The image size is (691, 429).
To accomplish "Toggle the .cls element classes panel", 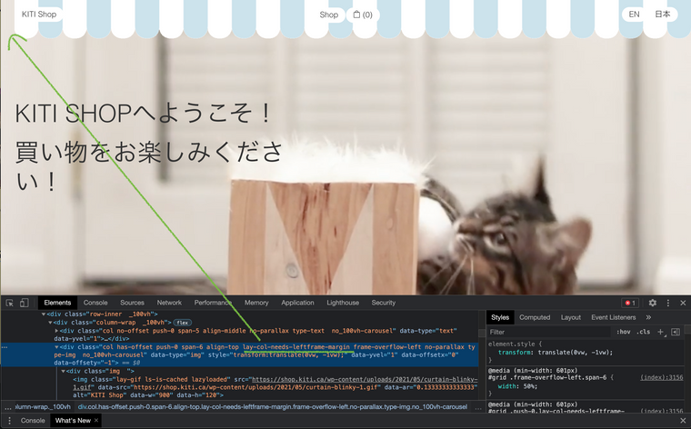I will 644,332.
